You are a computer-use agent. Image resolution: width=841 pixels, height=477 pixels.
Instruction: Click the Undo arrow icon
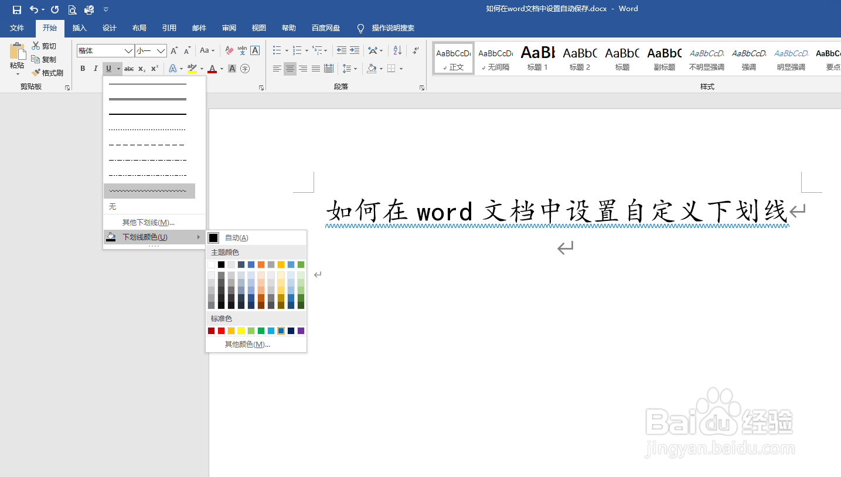(34, 9)
